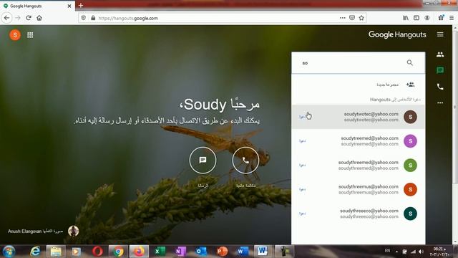The width and height of the screenshot is (458, 258).
Task: Open the orange S account avatar
Action: [x=15, y=35]
